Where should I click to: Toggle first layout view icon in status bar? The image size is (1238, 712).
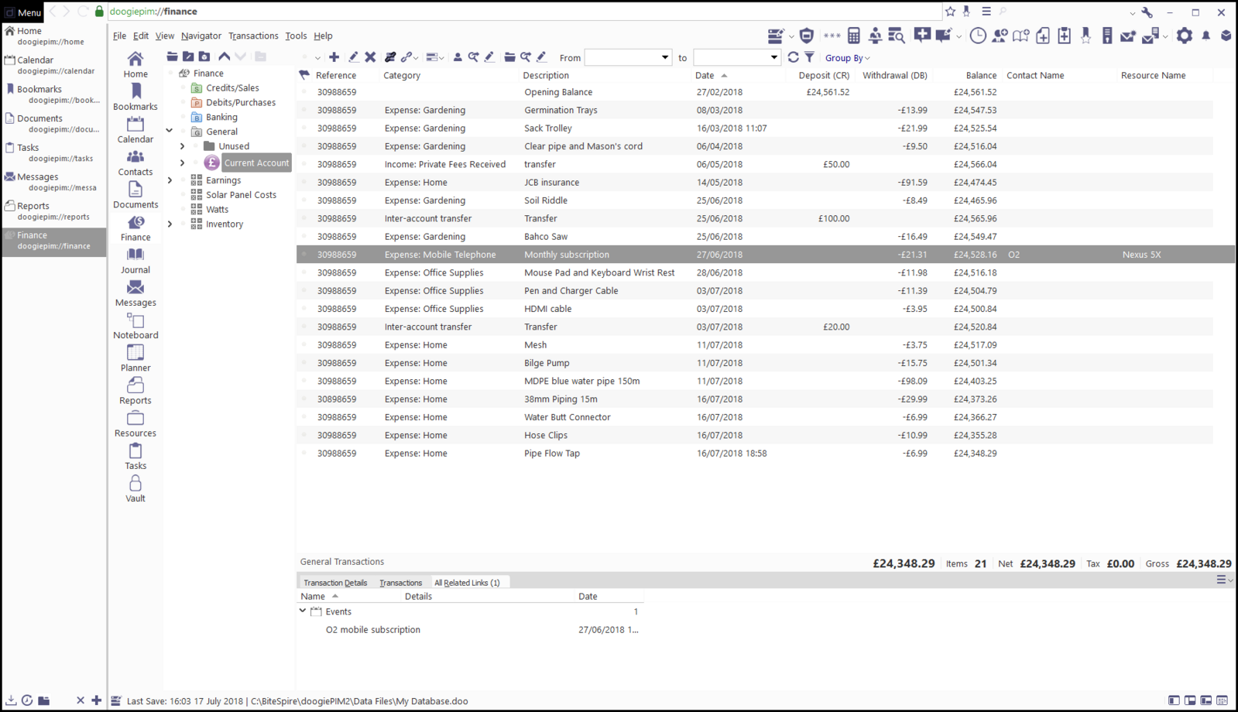1174,700
